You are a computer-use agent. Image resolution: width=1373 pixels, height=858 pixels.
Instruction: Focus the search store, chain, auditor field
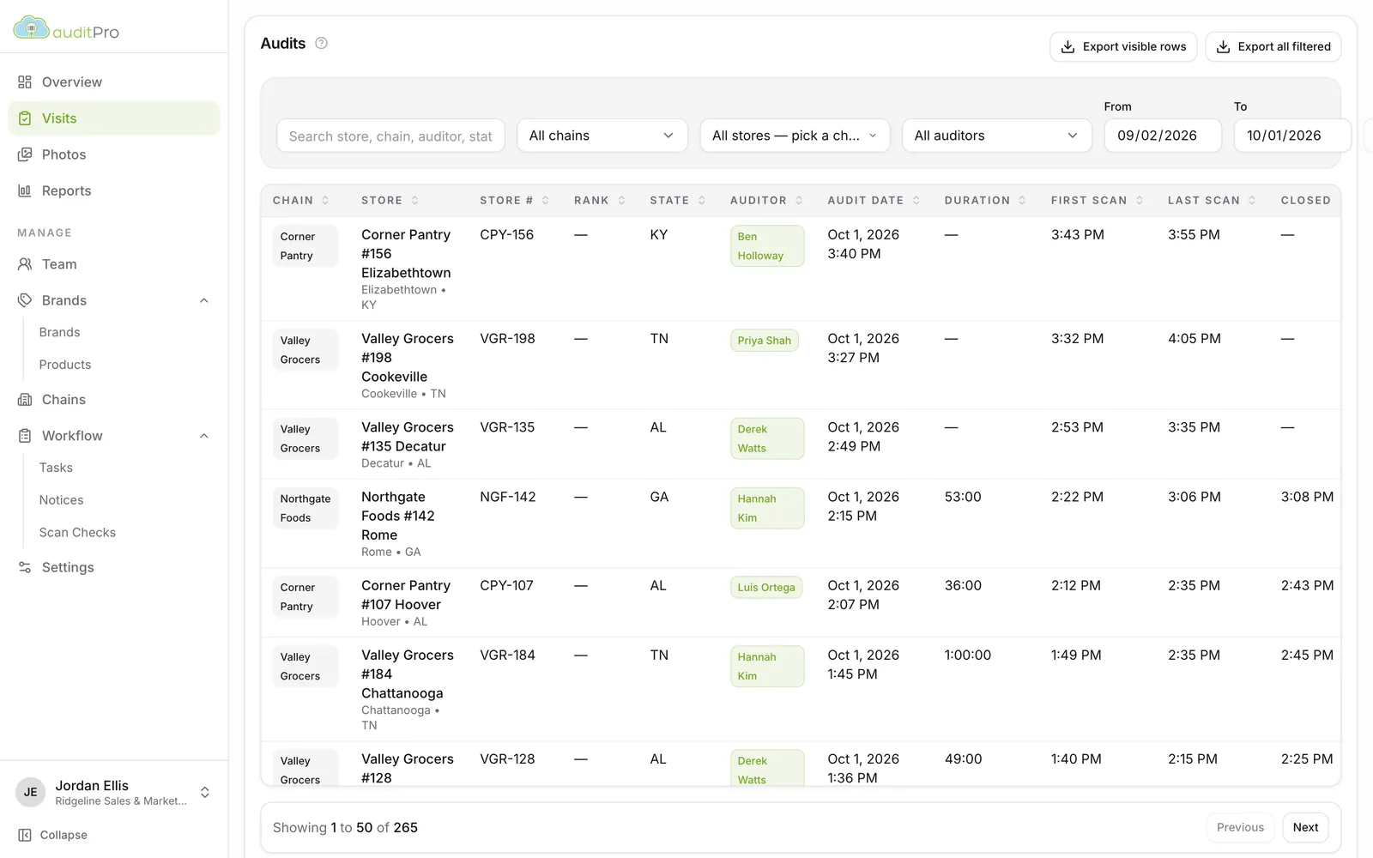(x=390, y=136)
